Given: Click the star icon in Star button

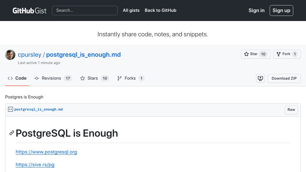Looking at the screenshot, I should point(246,54).
